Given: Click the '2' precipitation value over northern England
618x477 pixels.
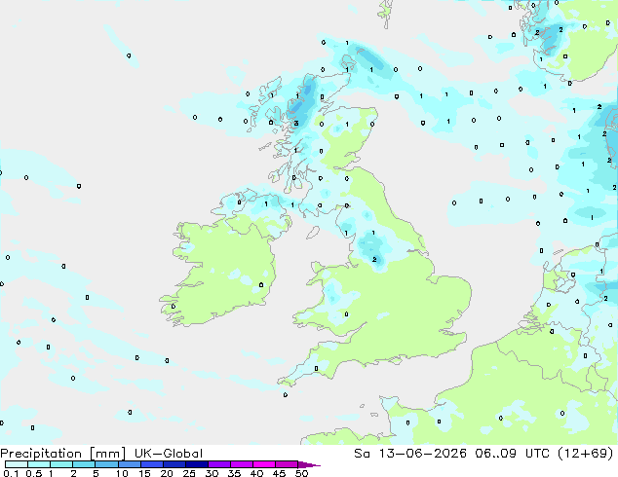Looking at the screenshot, I should point(374,259).
